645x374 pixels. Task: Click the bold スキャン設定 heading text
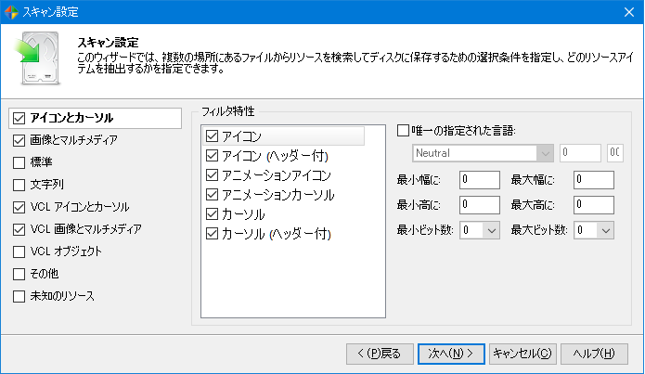pyautogui.click(x=109, y=43)
